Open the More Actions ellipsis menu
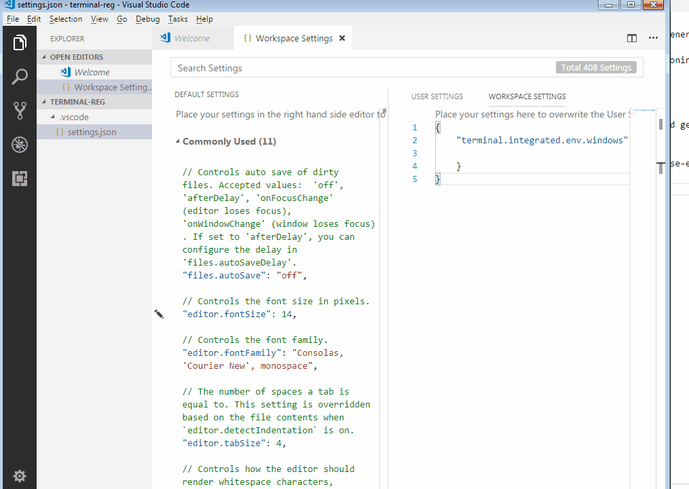 [654, 38]
